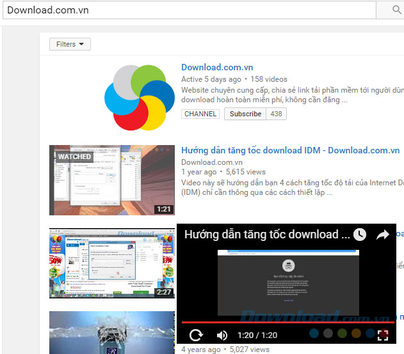Subscribe to the Download.com.vn channel
Viewport: 404px width, 354px height.
(x=245, y=114)
